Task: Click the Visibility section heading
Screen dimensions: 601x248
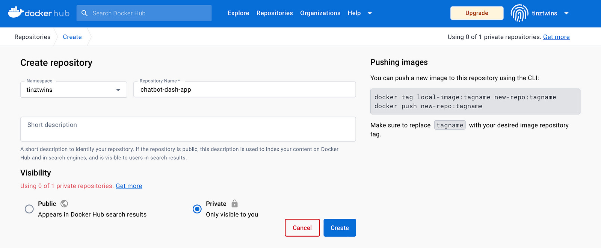Action: pos(36,173)
